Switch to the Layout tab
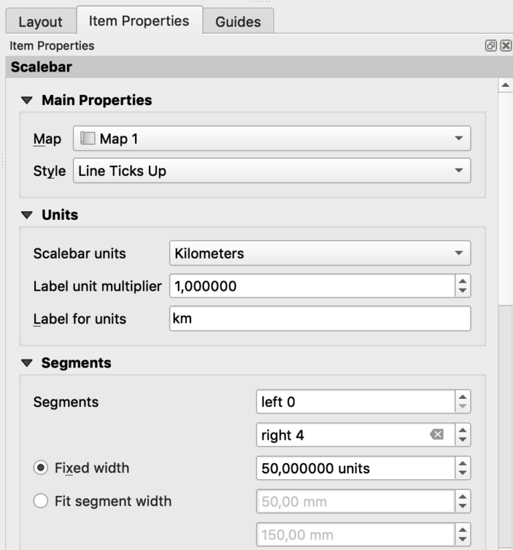 pos(41,22)
